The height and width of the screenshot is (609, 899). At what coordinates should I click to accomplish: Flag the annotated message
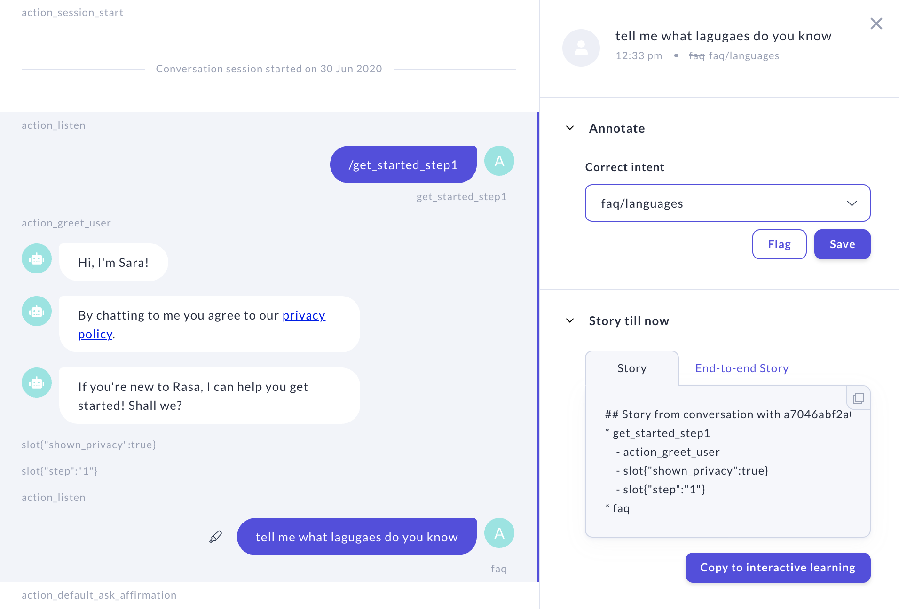pyautogui.click(x=779, y=244)
